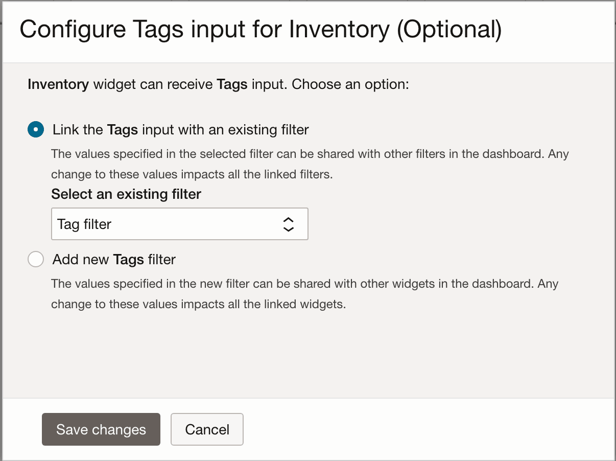Click the Add new Tags filter label
The image size is (616, 461).
point(113,259)
